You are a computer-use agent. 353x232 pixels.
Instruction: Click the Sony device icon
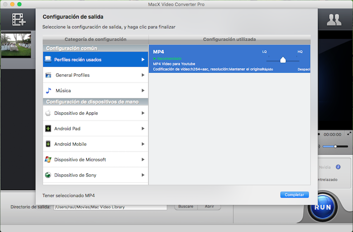click(x=48, y=175)
